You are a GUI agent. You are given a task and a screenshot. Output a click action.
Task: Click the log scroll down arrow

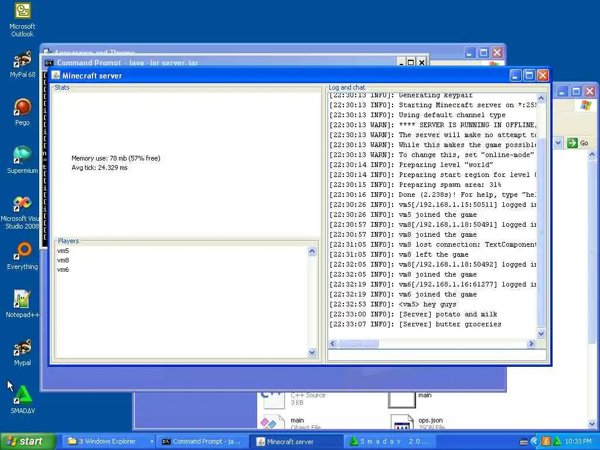[541, 333]
